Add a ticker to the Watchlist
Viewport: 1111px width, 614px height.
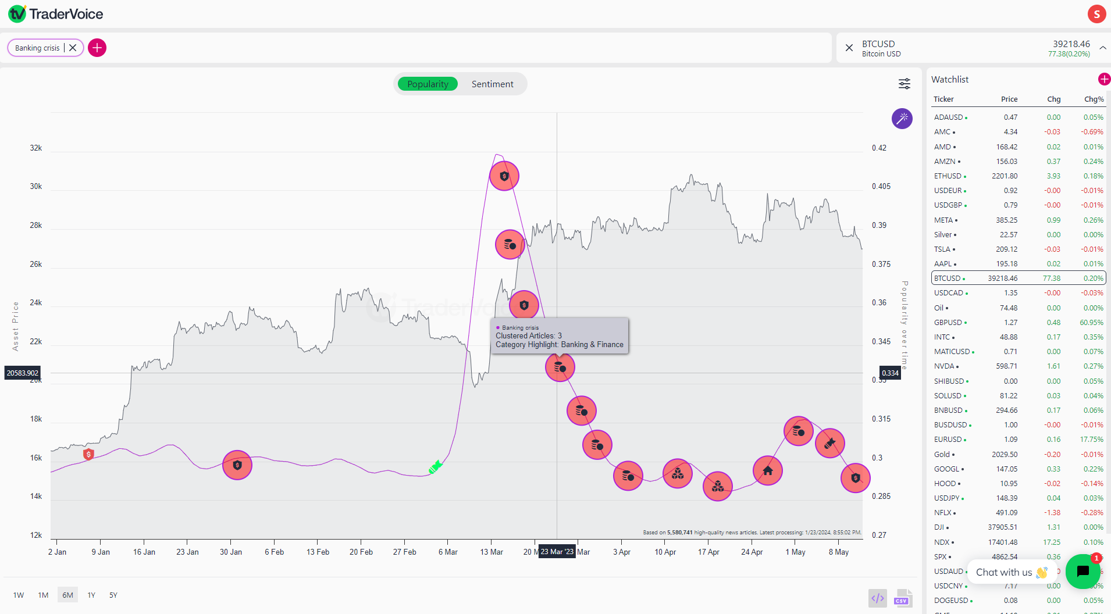click(1104, 79)
